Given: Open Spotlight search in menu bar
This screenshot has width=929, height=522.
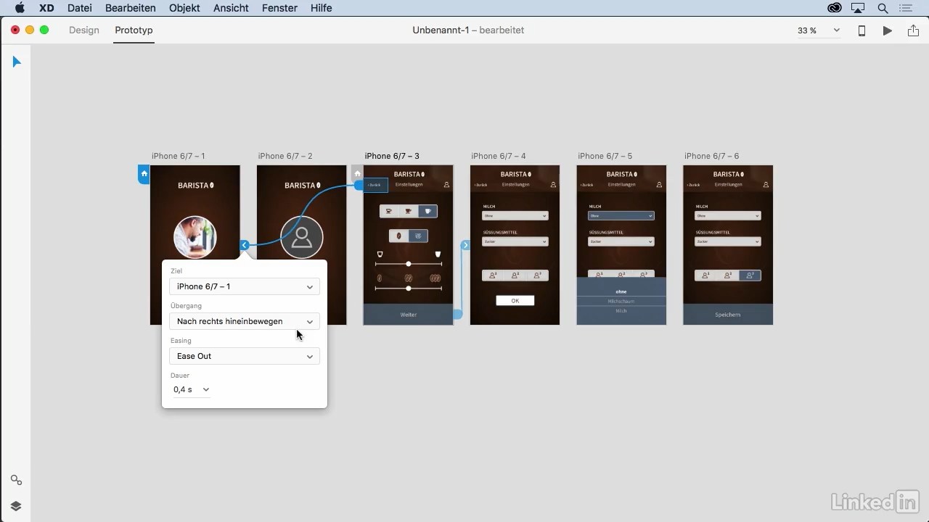Looking at the screenshot, I should pyautogui.click(x=883, y=8).
